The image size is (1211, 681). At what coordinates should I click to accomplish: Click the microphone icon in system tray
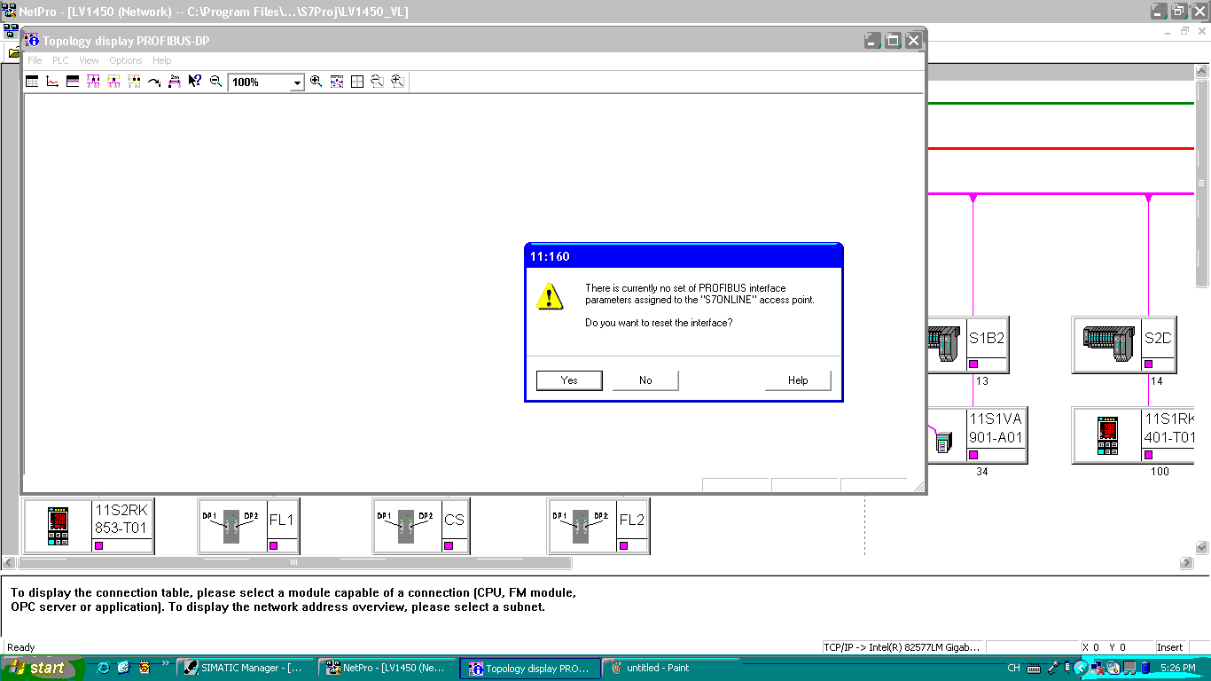[1054, 668]
